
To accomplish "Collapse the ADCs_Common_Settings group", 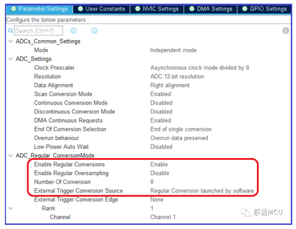I will click(11, 41).
